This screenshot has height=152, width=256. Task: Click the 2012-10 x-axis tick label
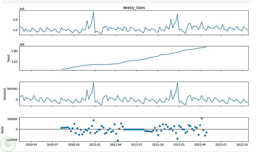242,145
